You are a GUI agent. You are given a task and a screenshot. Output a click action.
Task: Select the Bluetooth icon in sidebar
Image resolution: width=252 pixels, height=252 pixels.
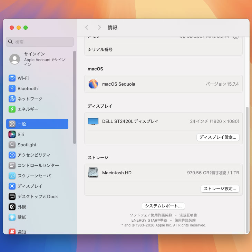pos(12,89)
